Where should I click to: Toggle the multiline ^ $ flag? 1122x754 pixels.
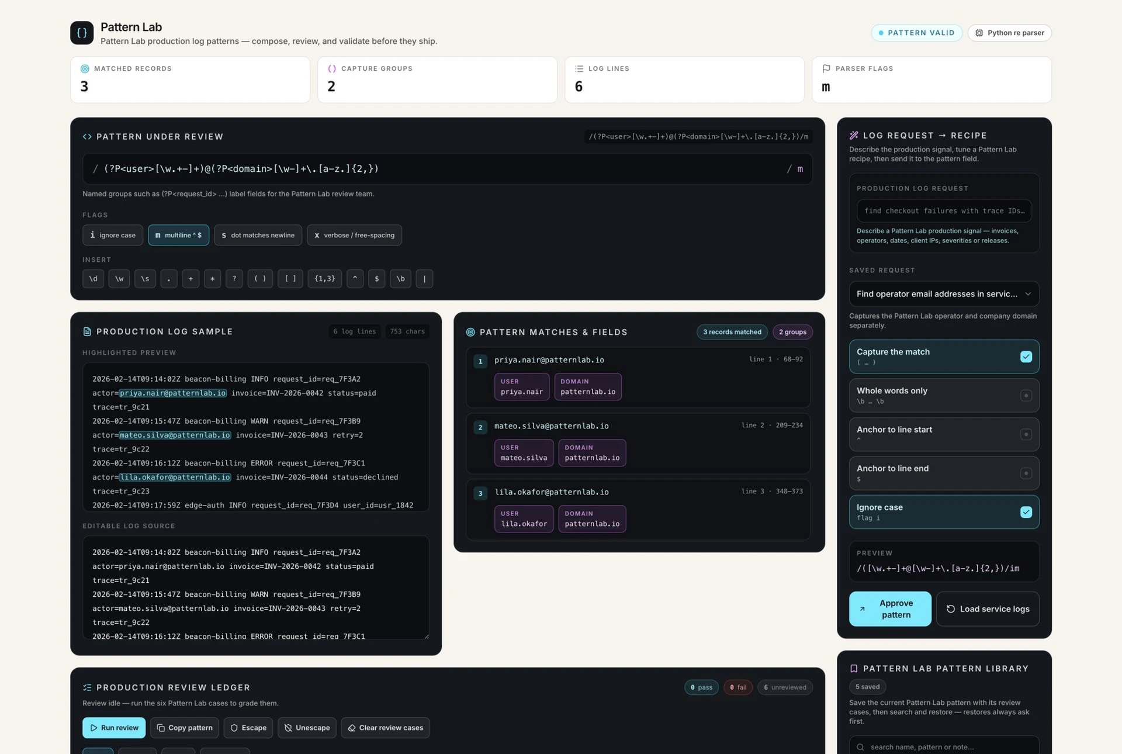coord(178,235)
